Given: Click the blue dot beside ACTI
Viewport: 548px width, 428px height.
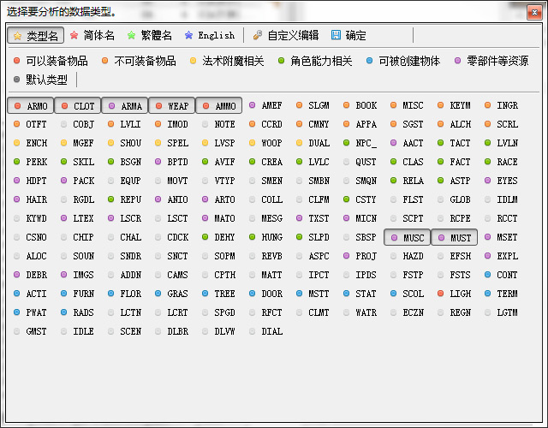Looking at the screenshot, I should pyautogui.click(x=17, y=294).
